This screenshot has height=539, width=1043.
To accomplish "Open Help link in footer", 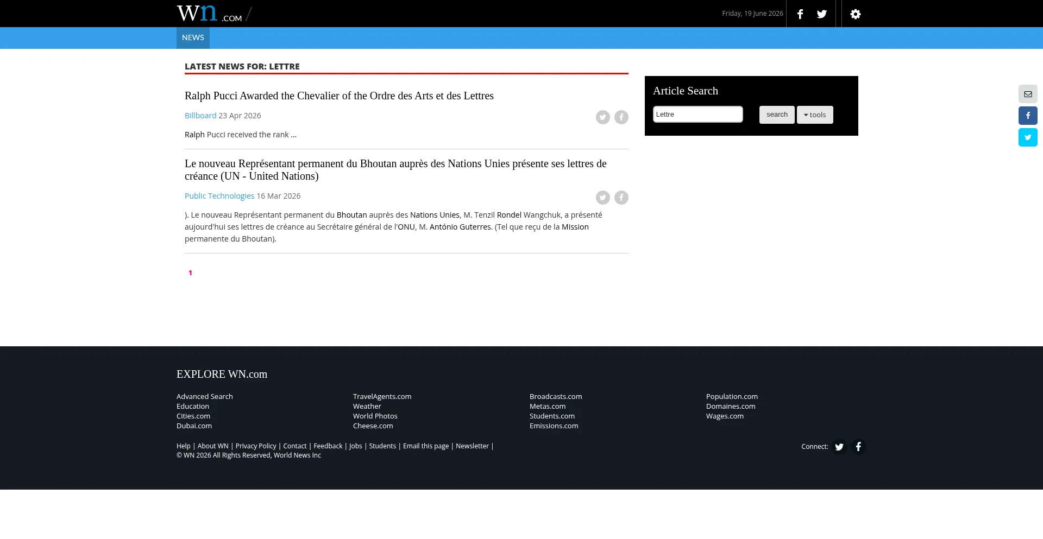I will coord(184,446).
